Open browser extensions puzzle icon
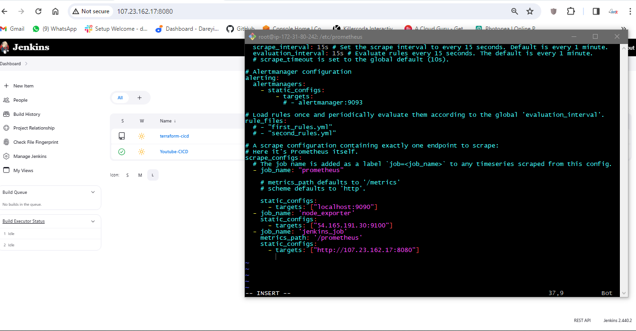This screenshot has height=331, width=636. coord(571,11)
